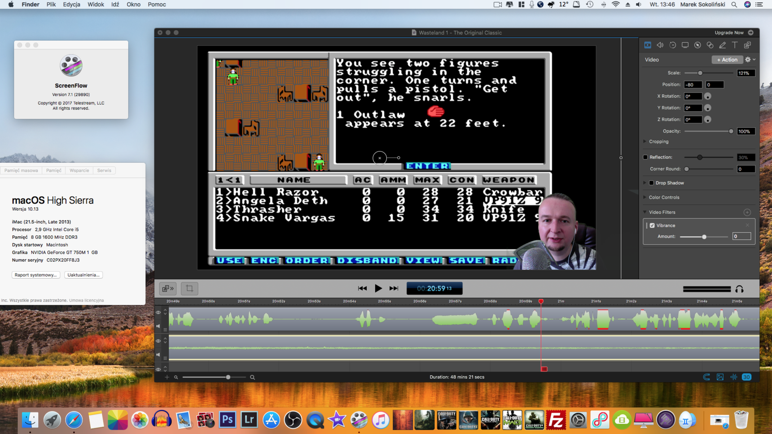Open the Text properties T icon
Viewport: 772px width, 434px height.
tap(735, 45)
